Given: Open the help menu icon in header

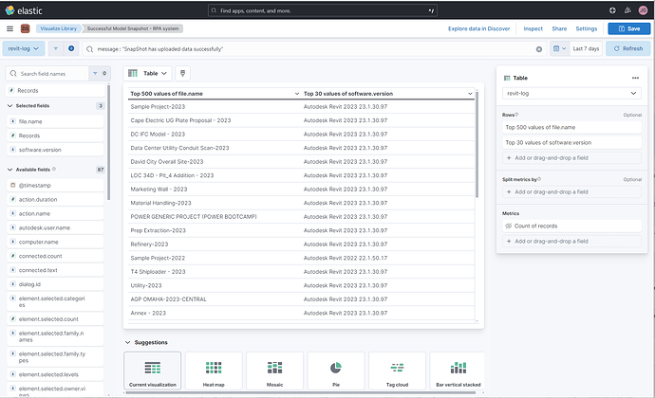Looking at the screenshot, I should pos(612,10).
